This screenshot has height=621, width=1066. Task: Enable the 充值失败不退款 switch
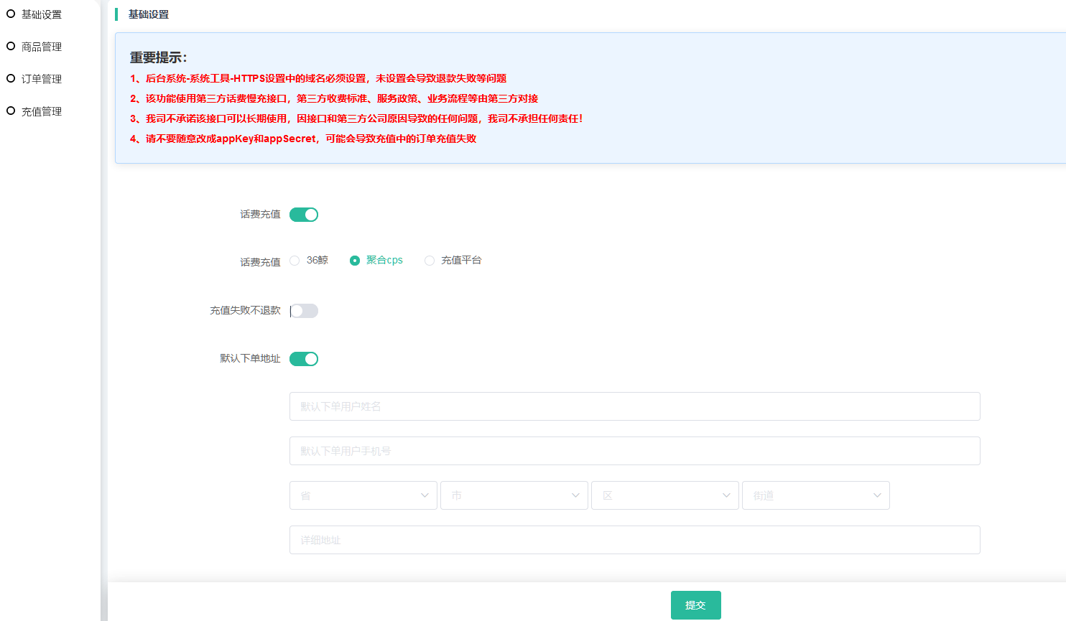[303, 311]
